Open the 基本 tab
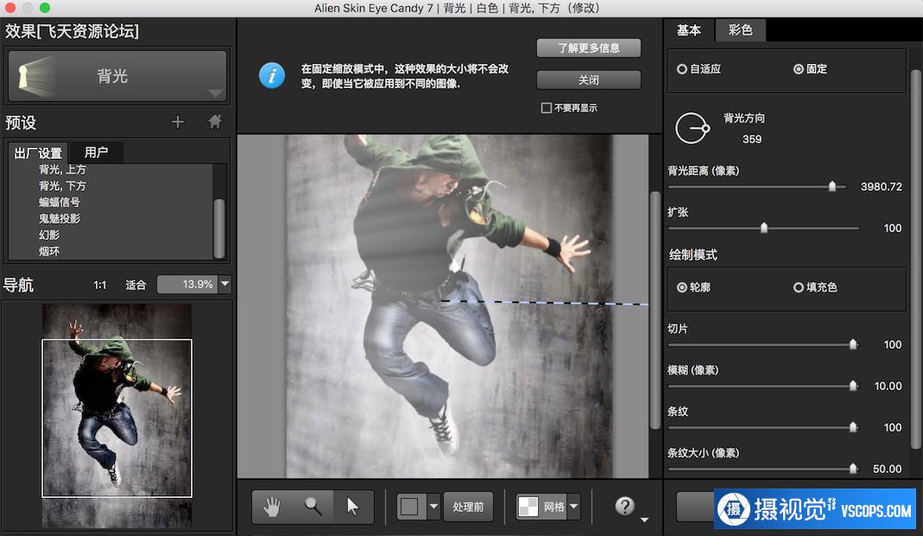Screen dimensions: 923x536 coord(689,30)
